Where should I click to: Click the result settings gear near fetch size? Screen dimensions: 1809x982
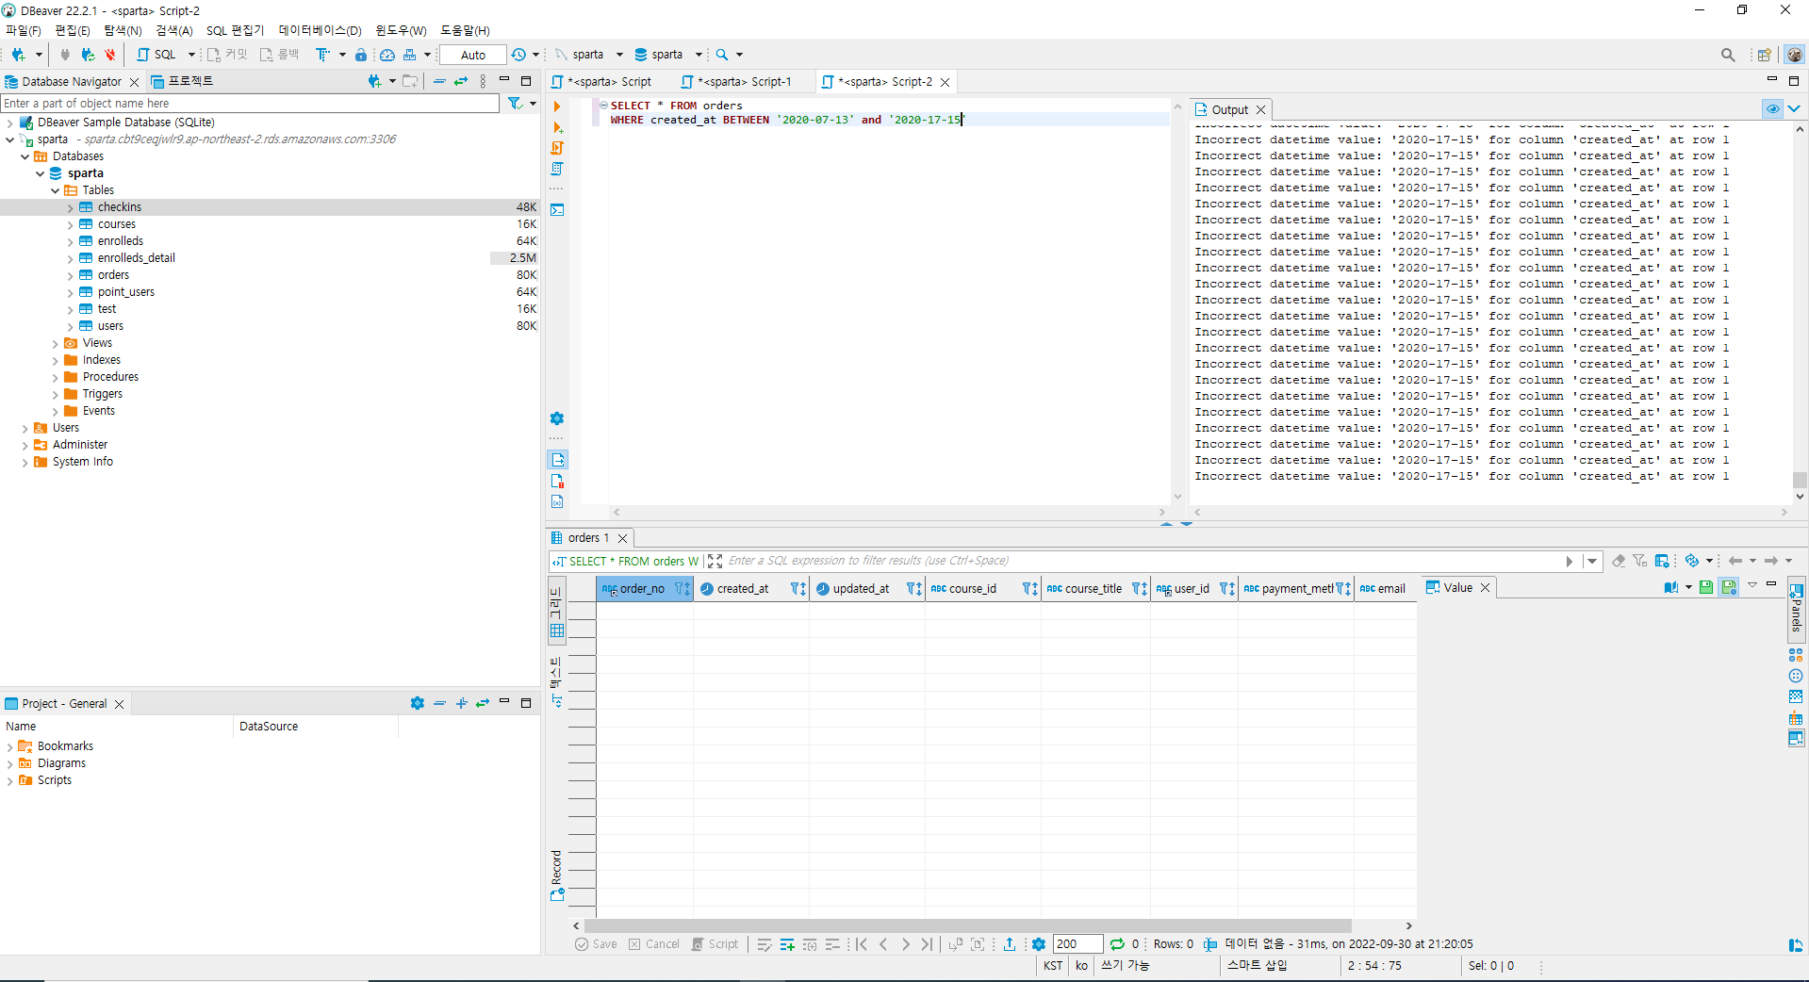[x=1039, y=944]
